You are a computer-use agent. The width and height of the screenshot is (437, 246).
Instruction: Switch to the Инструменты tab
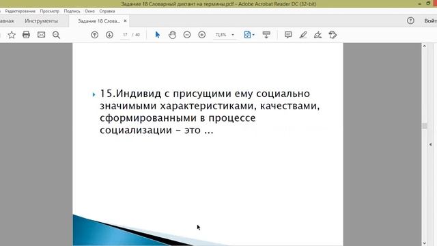pos(41,21)
